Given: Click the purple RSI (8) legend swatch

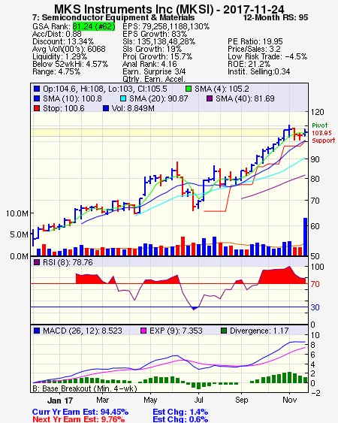Looking at the screenshot, I should click(37, 262).
